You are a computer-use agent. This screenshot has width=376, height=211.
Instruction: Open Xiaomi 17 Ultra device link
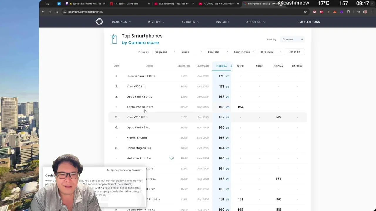coord(137,138)
